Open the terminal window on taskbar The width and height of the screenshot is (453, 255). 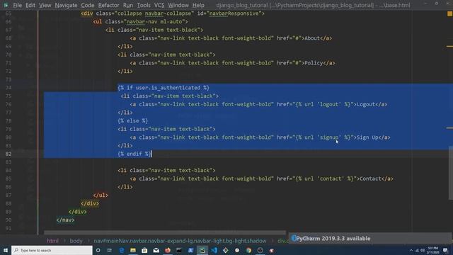(x=179, y=250)
